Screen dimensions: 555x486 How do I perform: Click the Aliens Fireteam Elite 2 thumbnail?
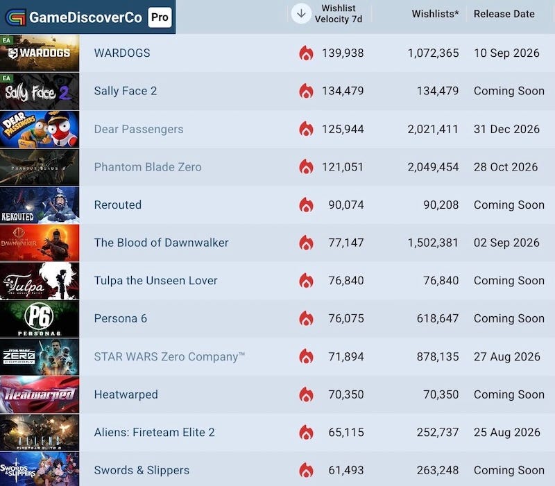tap(40, 433)
